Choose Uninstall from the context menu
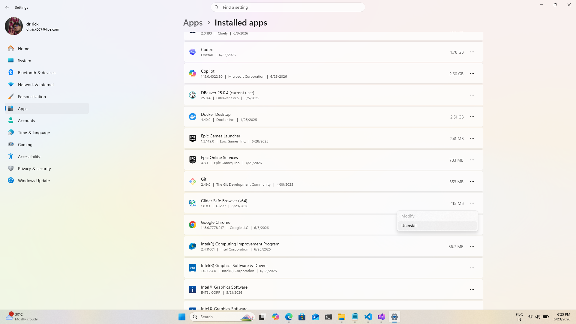 (x=437, y=226)
